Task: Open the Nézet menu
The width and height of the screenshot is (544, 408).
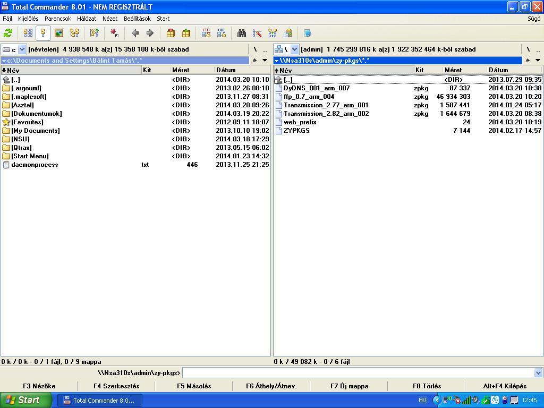Action: 110,19
